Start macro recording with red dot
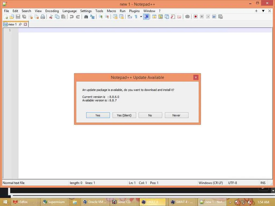Viewport: 275px width, 206px height. 196,17
